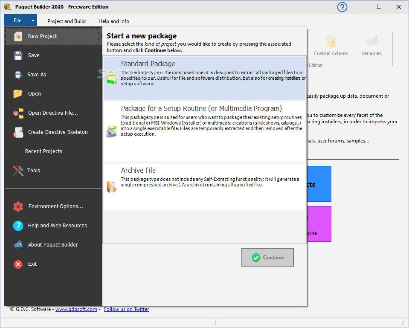This screenshot has width=409, height=328.
Task: Click the magenta tile behind the menu
Action: (319, 224)
